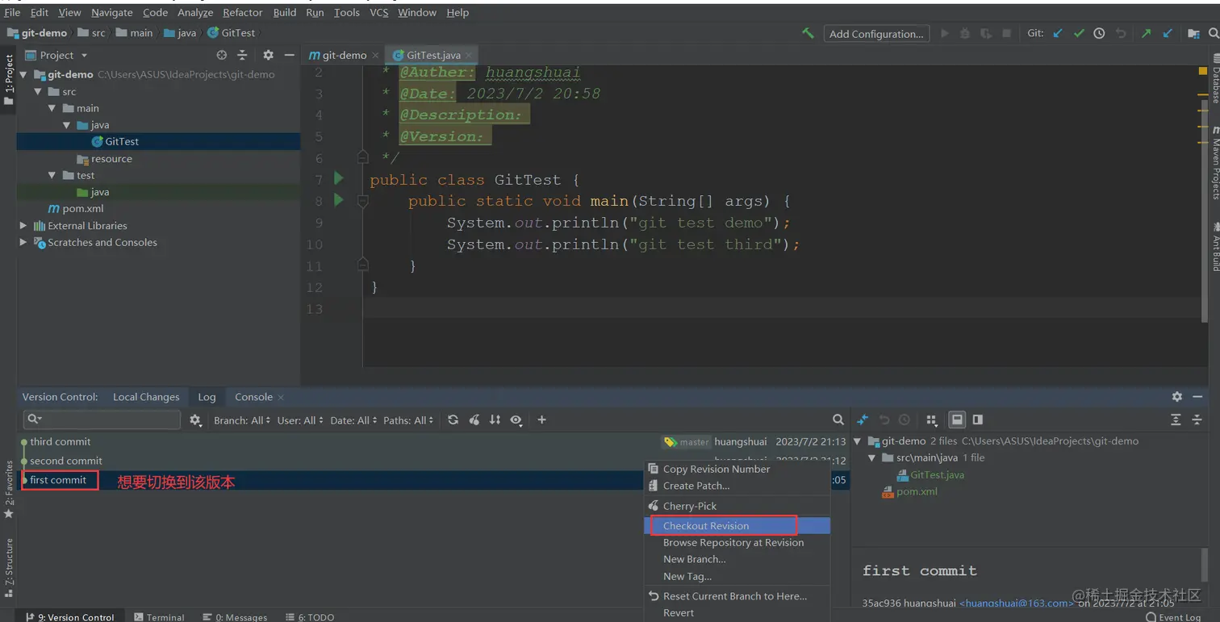Toggle the Maven Projects side tool window
Screen dimensions: 1220x622
pyautogui.click(x=1215, y=164)
